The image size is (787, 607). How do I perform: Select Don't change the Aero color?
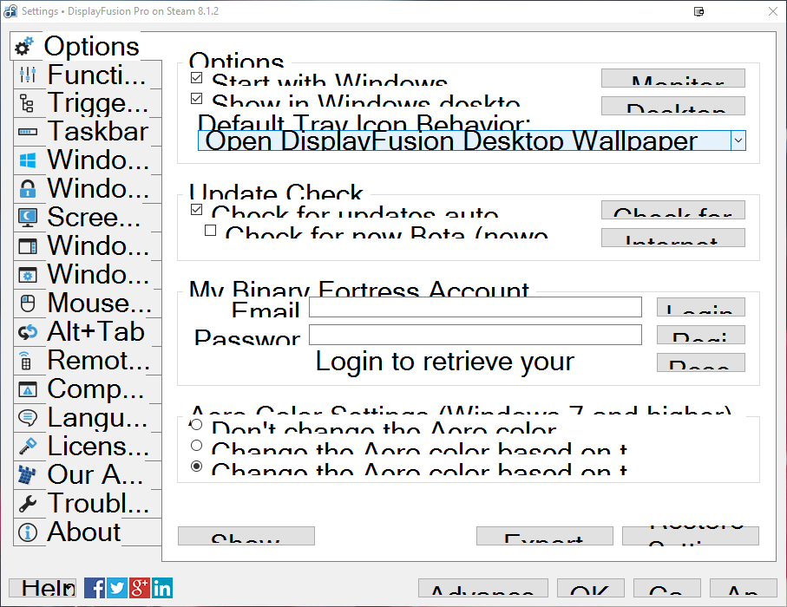click(196, 425)
